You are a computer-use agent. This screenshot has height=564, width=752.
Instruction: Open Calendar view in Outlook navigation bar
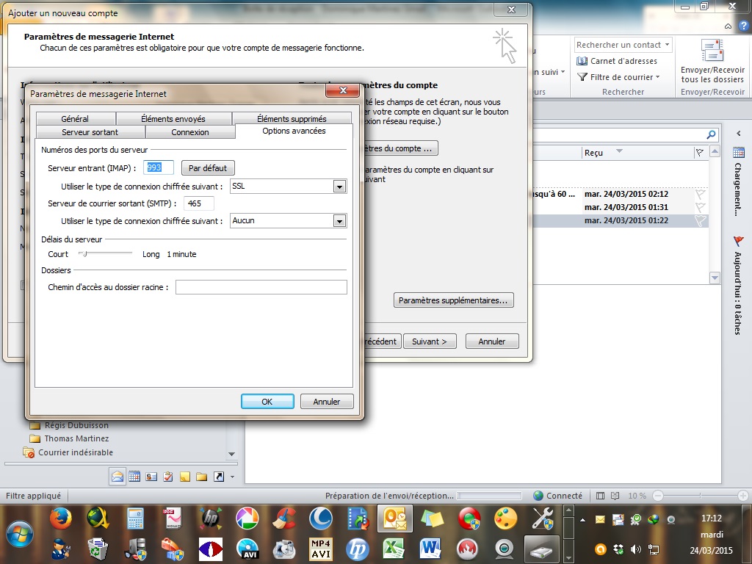tap(134, 477)
